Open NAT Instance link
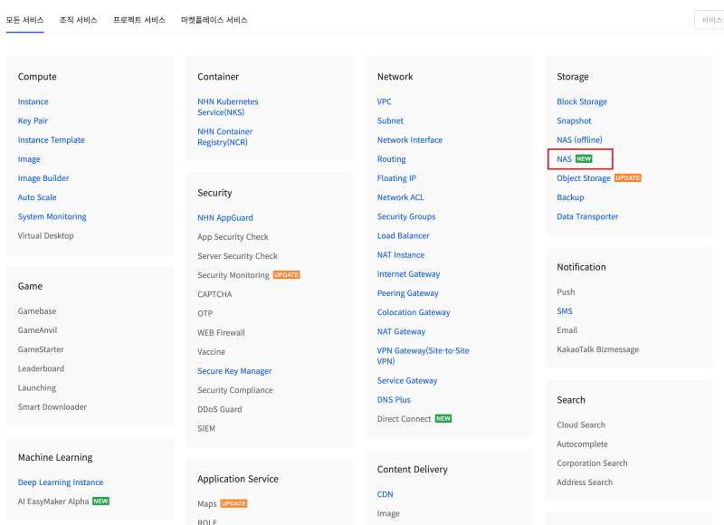Image resolution: width=724 pixels, height=525 pixels. 401,255
